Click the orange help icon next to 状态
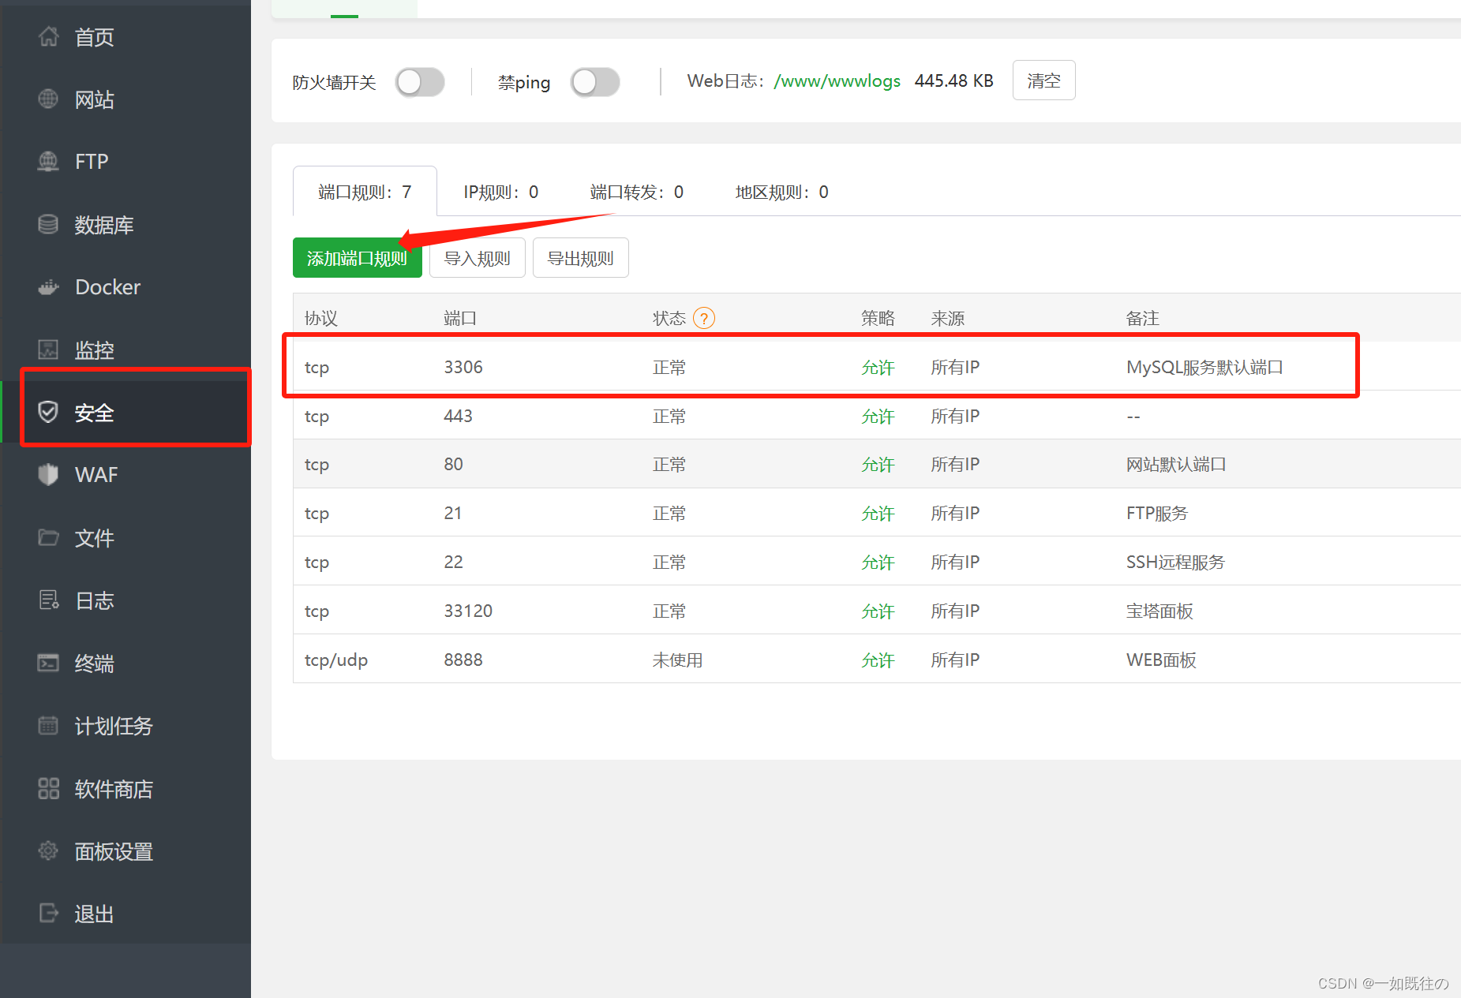The image size is (1461, 998). tap(704, 318)
